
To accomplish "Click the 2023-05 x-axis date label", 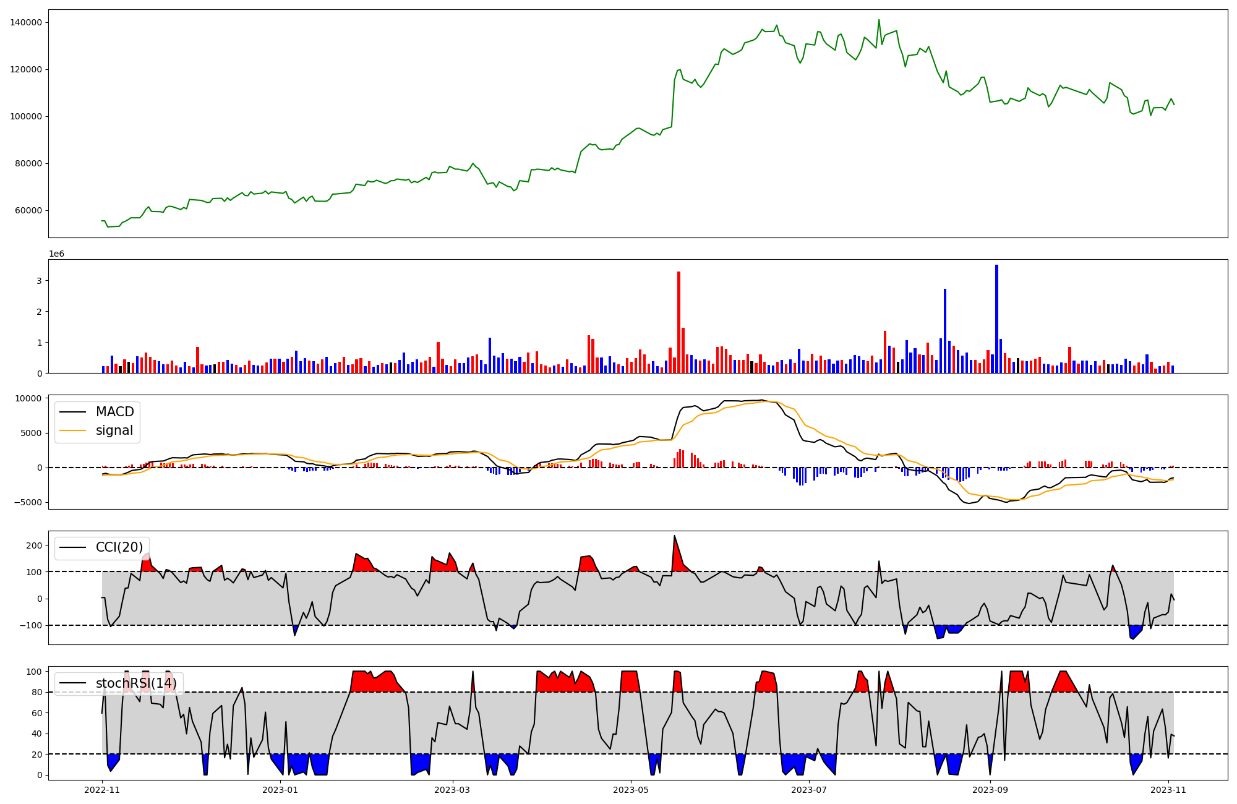I will (630, 790).
